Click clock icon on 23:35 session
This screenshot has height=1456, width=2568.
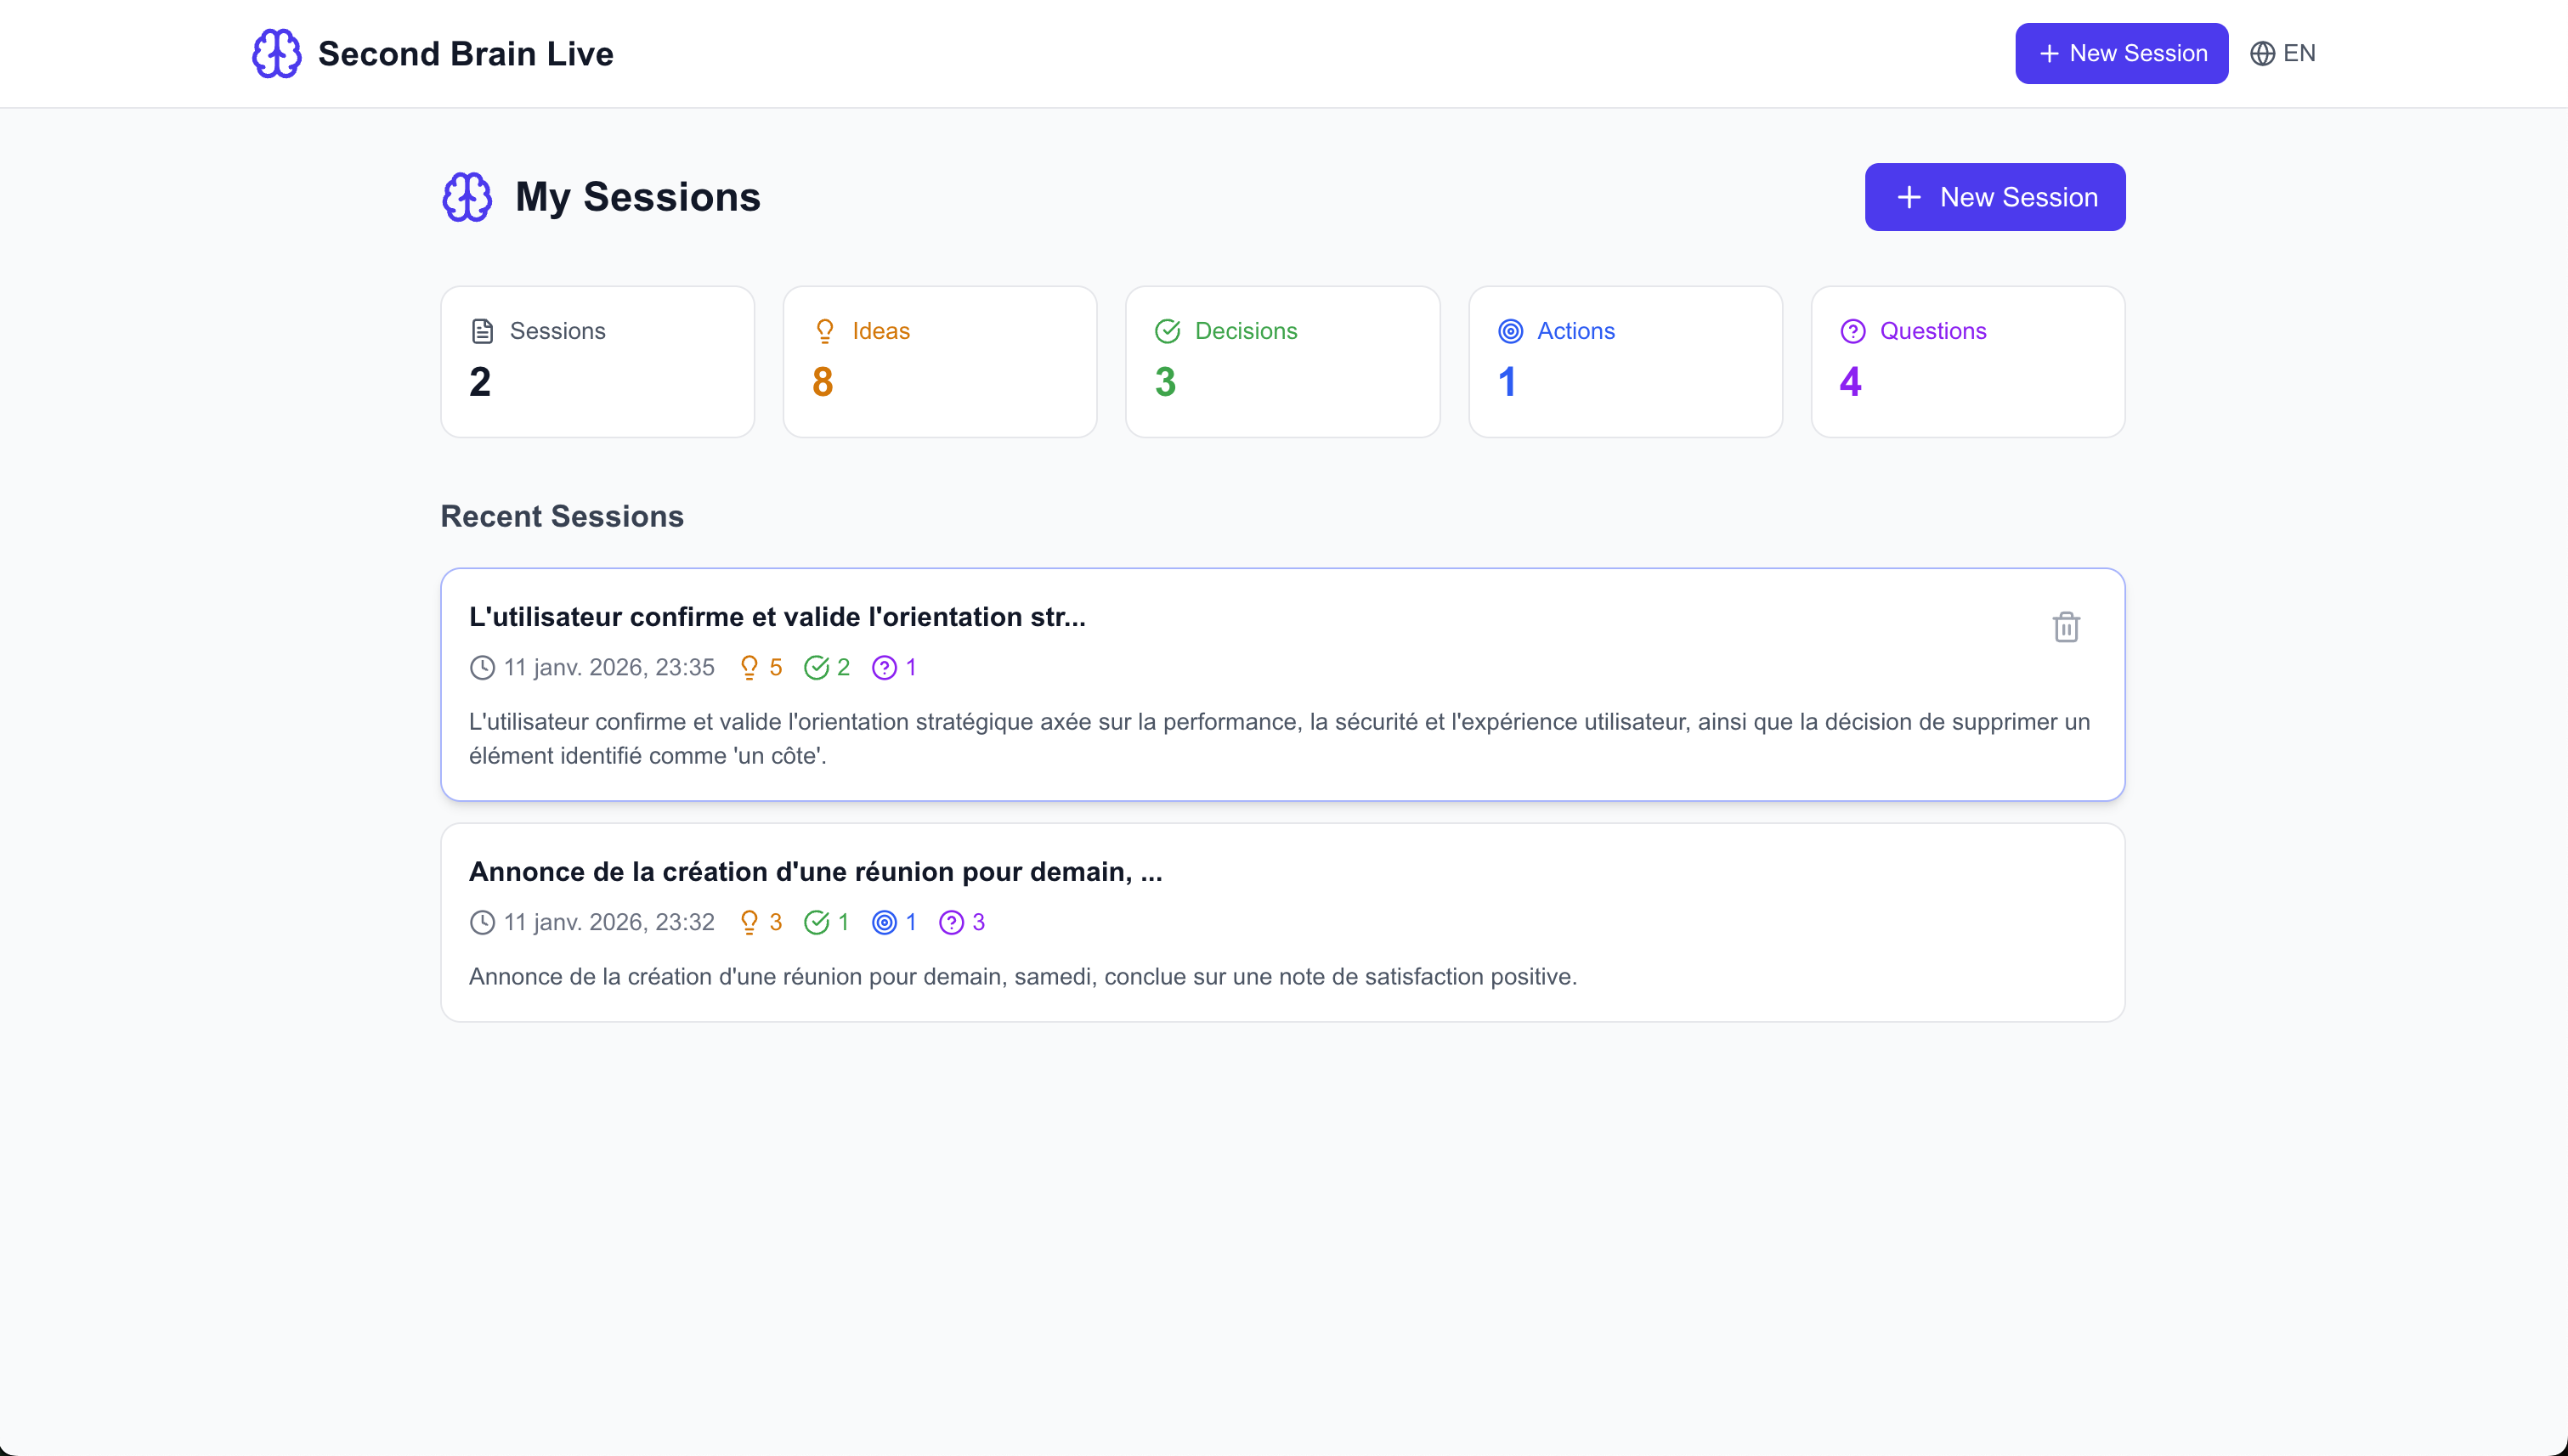(482, 667)
